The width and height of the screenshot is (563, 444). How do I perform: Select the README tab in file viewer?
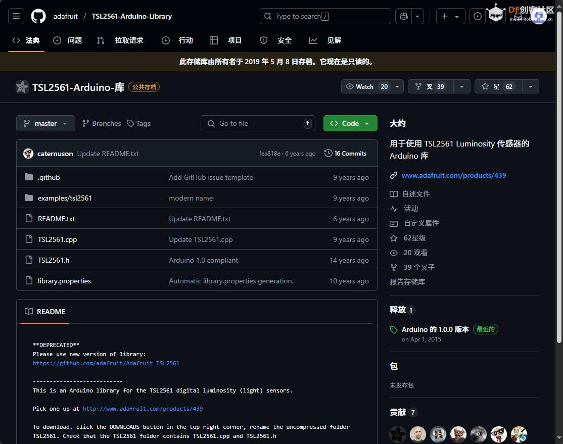(45, 312)
